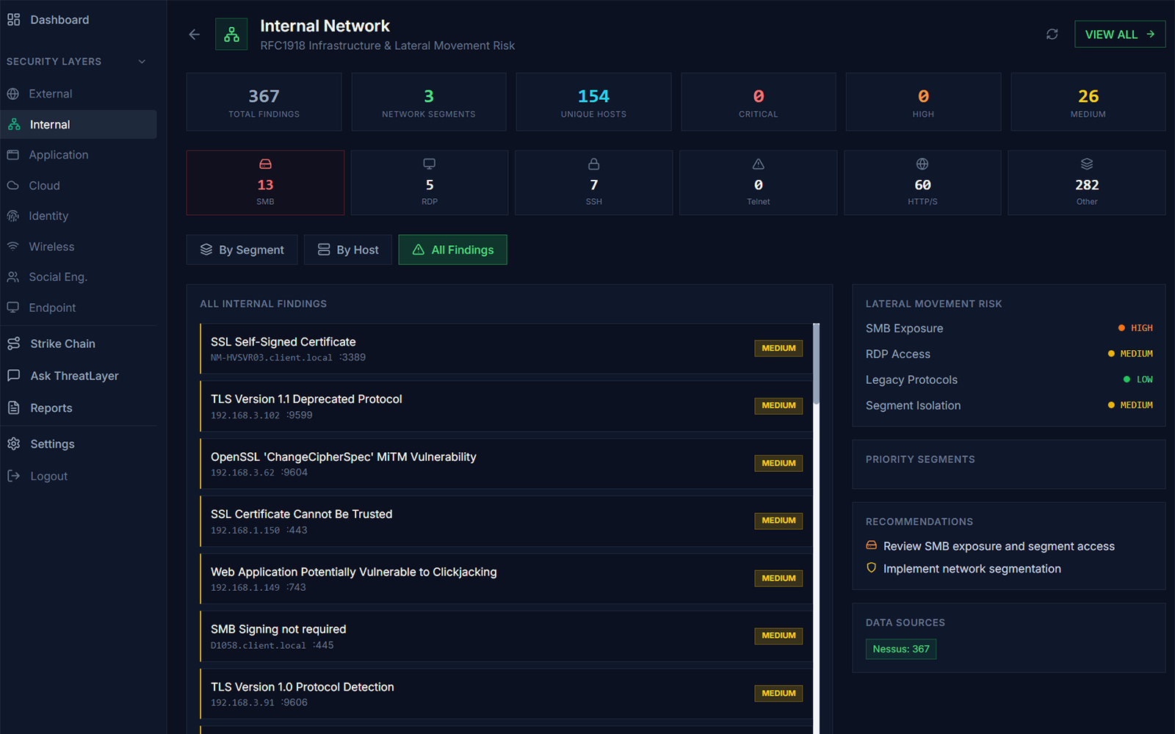Click the back arrow beside Internal Network
This screenshot has width=1175, height=734.
tap(193, 34)
